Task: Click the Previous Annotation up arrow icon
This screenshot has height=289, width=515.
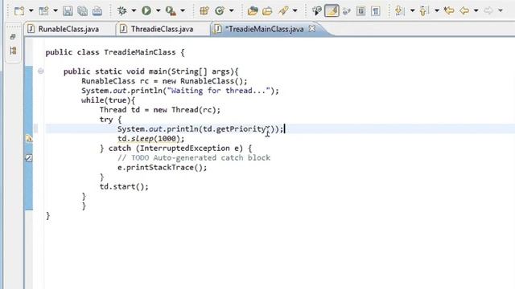Action: [424, 10]
